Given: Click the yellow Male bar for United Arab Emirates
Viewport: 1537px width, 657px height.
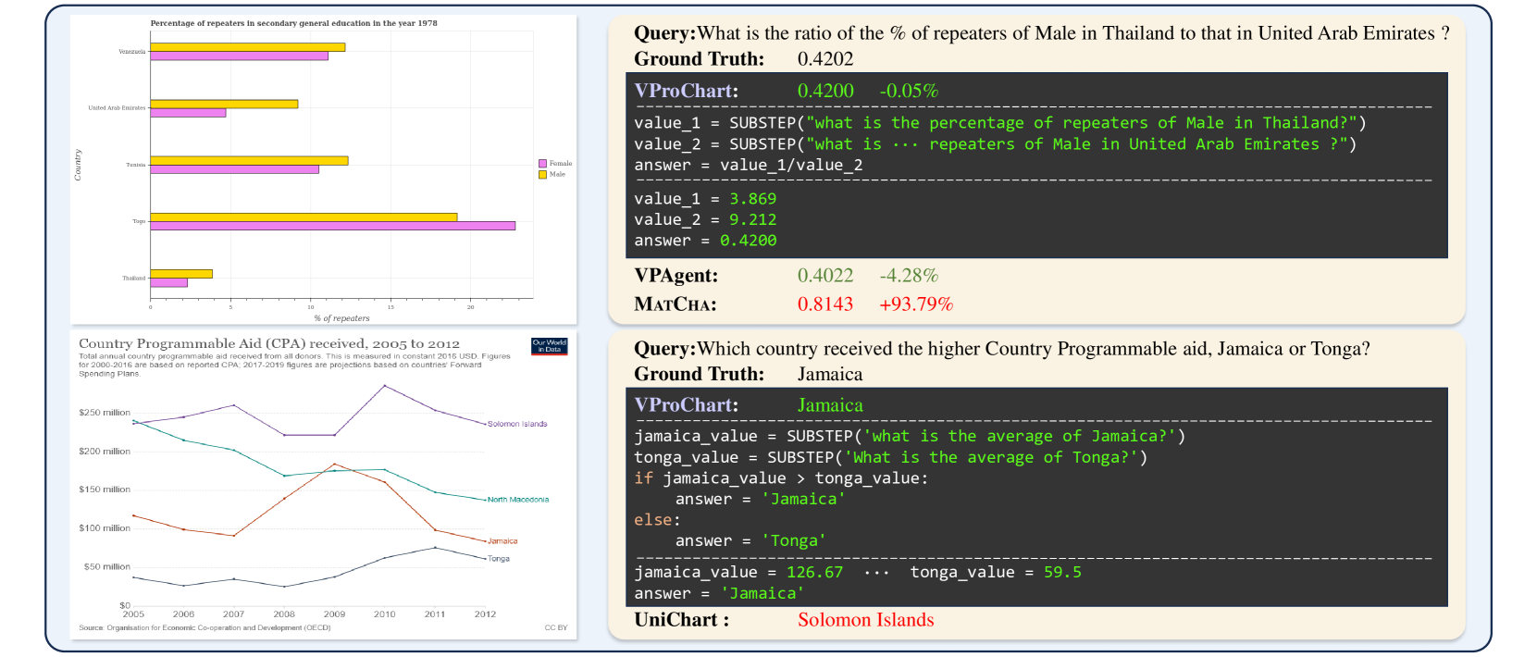Looking at the screenshot, I should point(224,104).
